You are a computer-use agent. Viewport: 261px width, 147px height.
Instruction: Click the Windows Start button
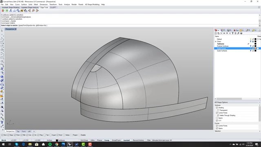3,144
